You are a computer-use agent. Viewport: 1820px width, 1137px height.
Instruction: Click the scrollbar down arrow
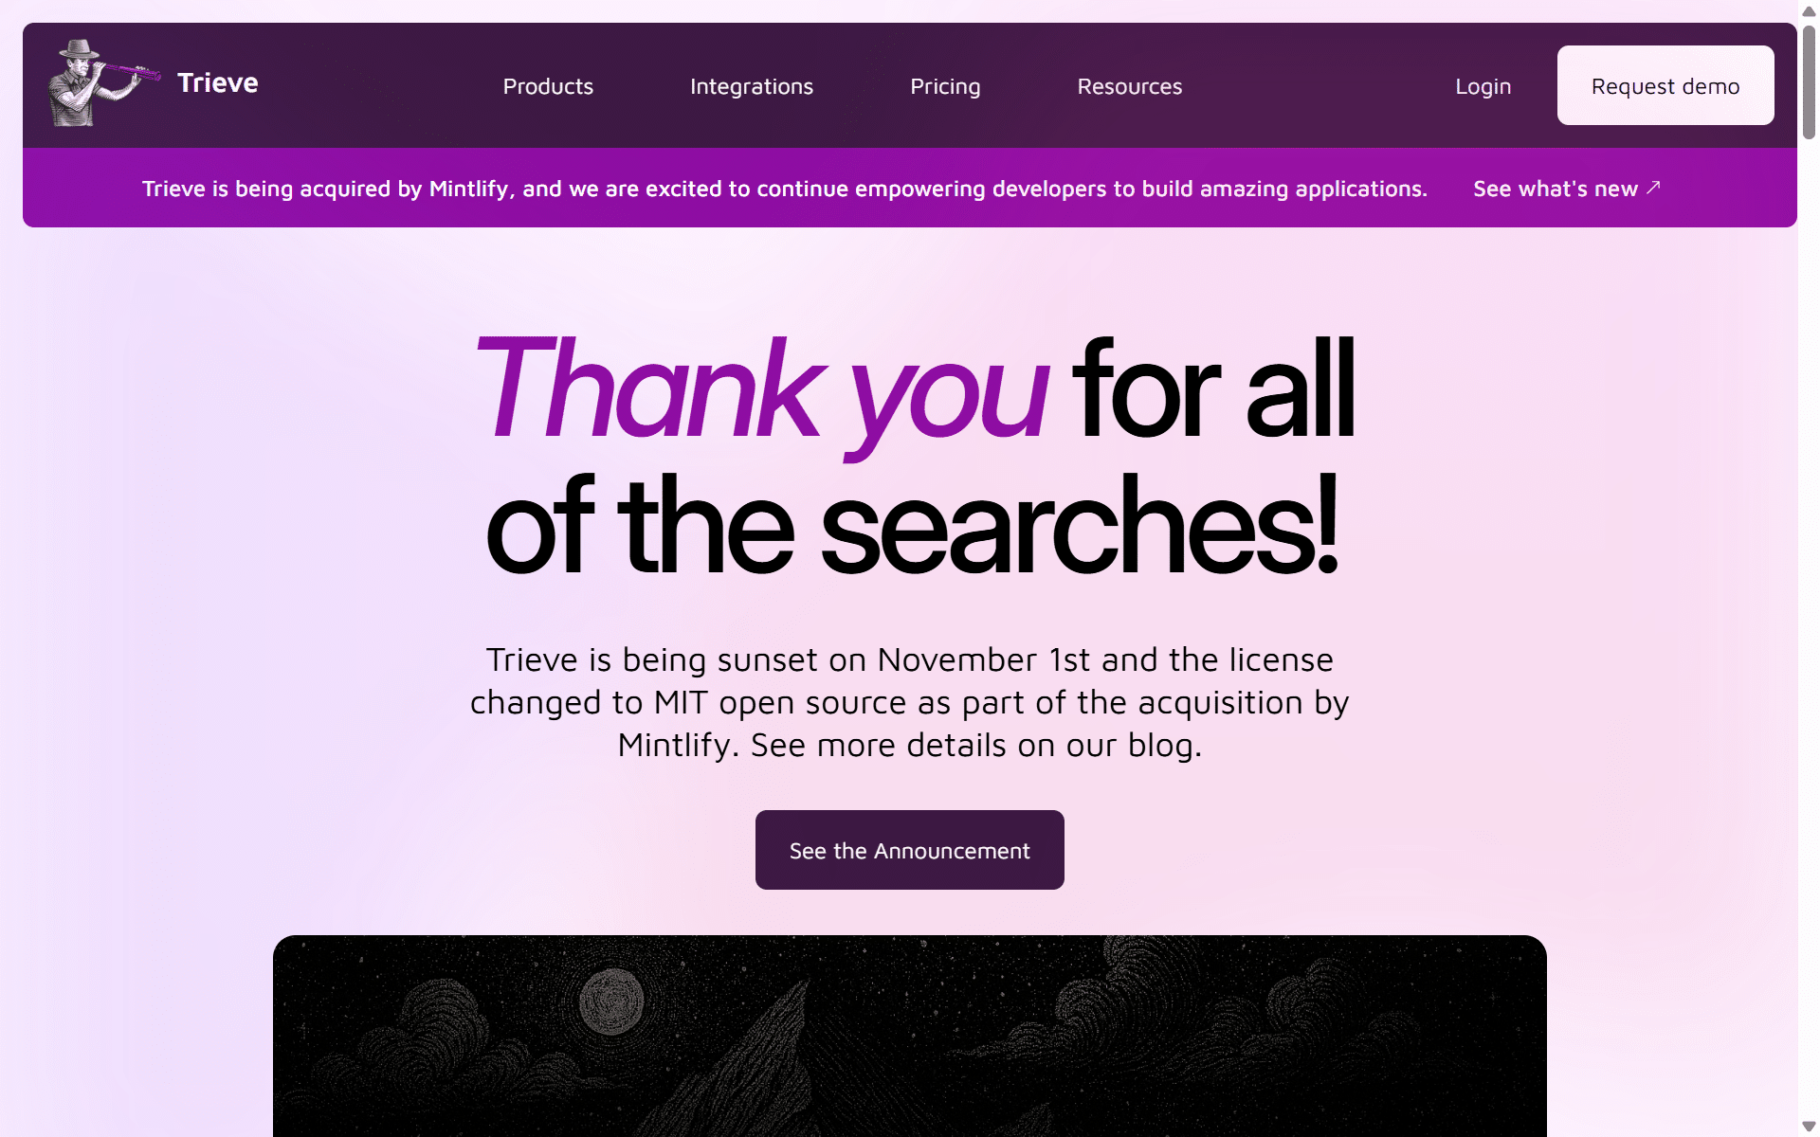(x=1809, y=1126)
